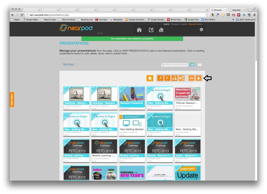
Task: Go to Nearpod home icon
Action: [139, 30]
